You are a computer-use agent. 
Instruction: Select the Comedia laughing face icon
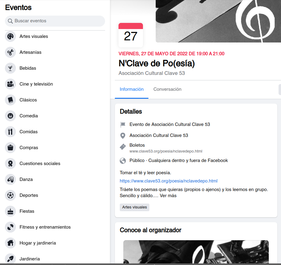coord(10,116)
